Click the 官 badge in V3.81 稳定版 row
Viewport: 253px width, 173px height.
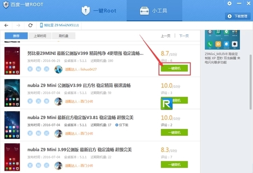click(30, 133)
